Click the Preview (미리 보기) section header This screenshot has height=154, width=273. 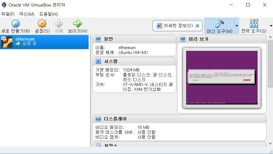222,39
